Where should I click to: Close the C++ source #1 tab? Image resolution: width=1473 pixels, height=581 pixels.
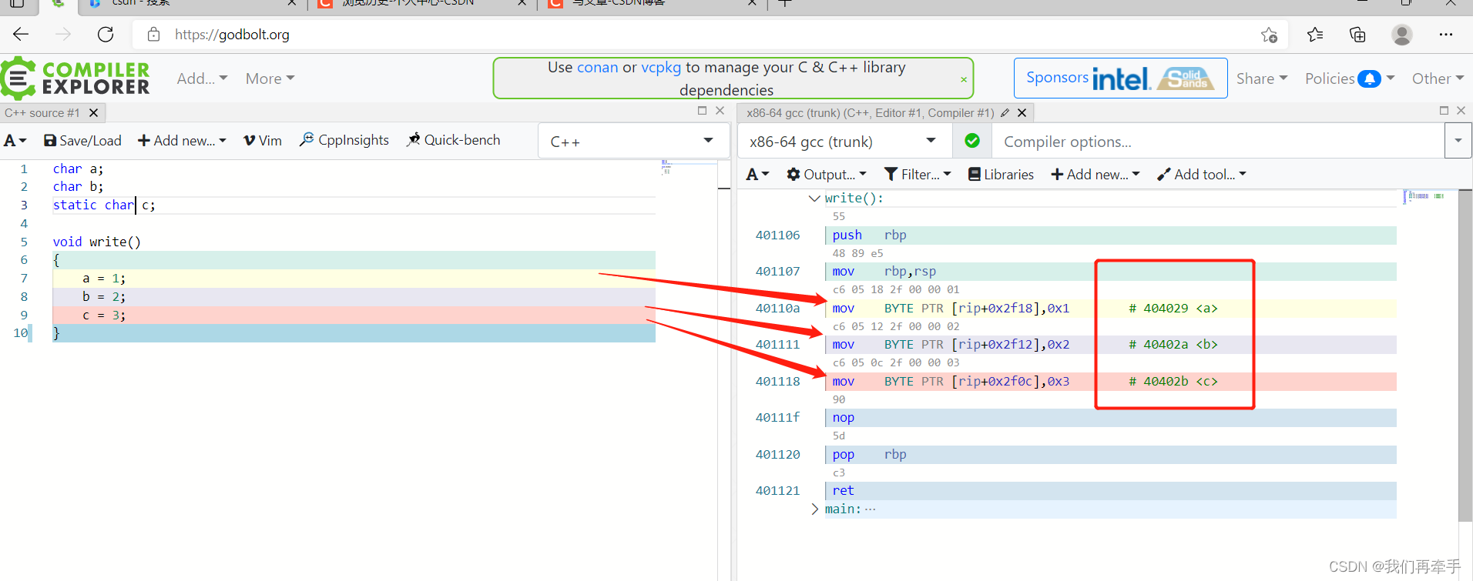[93, 112]
